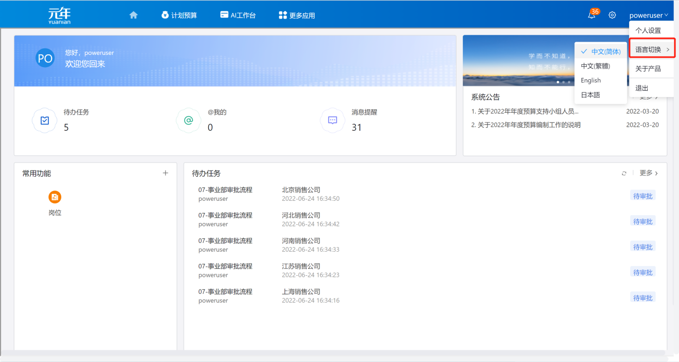Open the notification bell showing 36
This screenshot has width=679, height=362.
(x=592, y=15)
